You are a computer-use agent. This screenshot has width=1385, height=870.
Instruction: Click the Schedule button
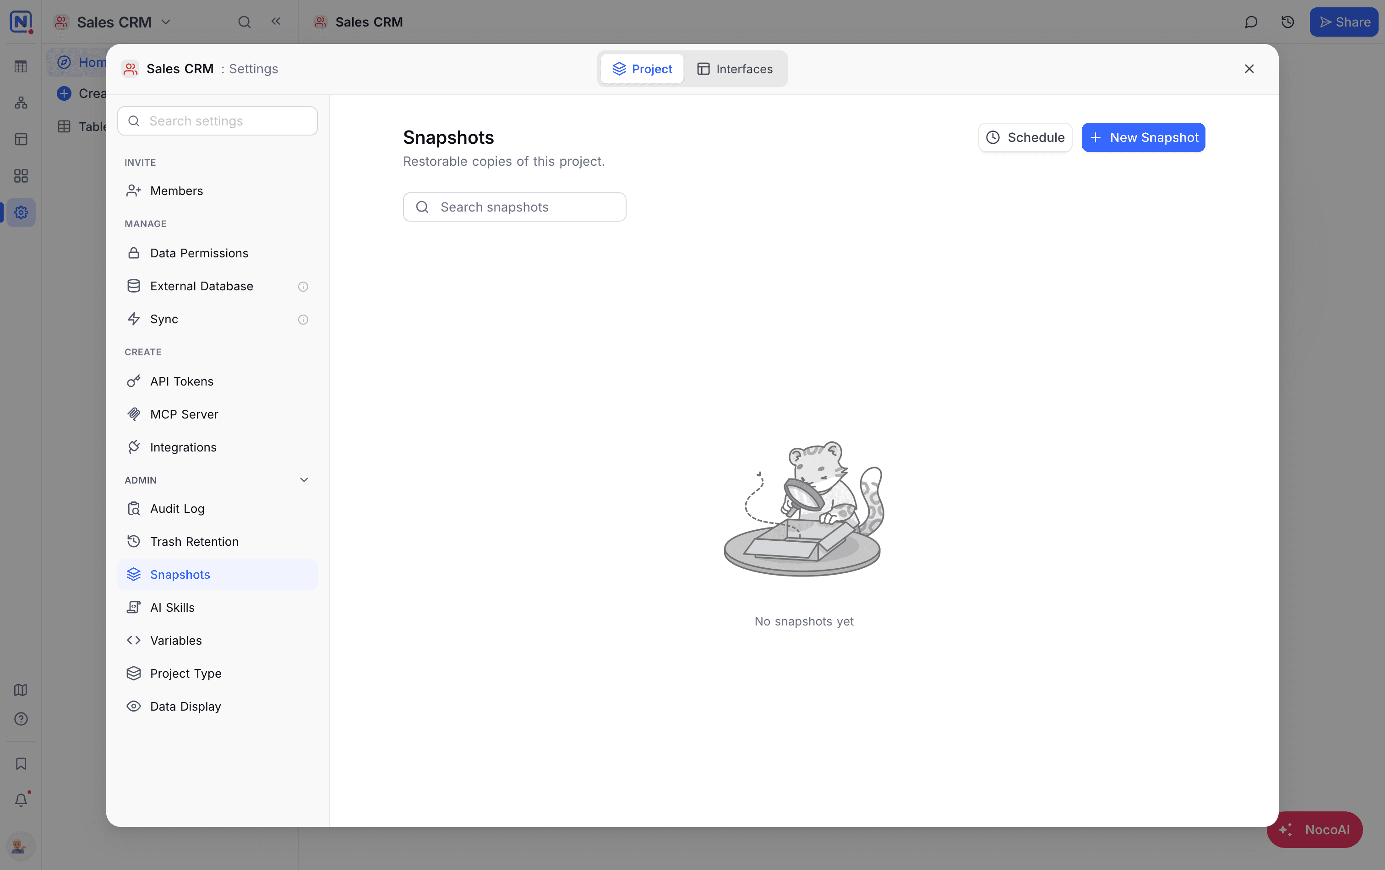1025,137
